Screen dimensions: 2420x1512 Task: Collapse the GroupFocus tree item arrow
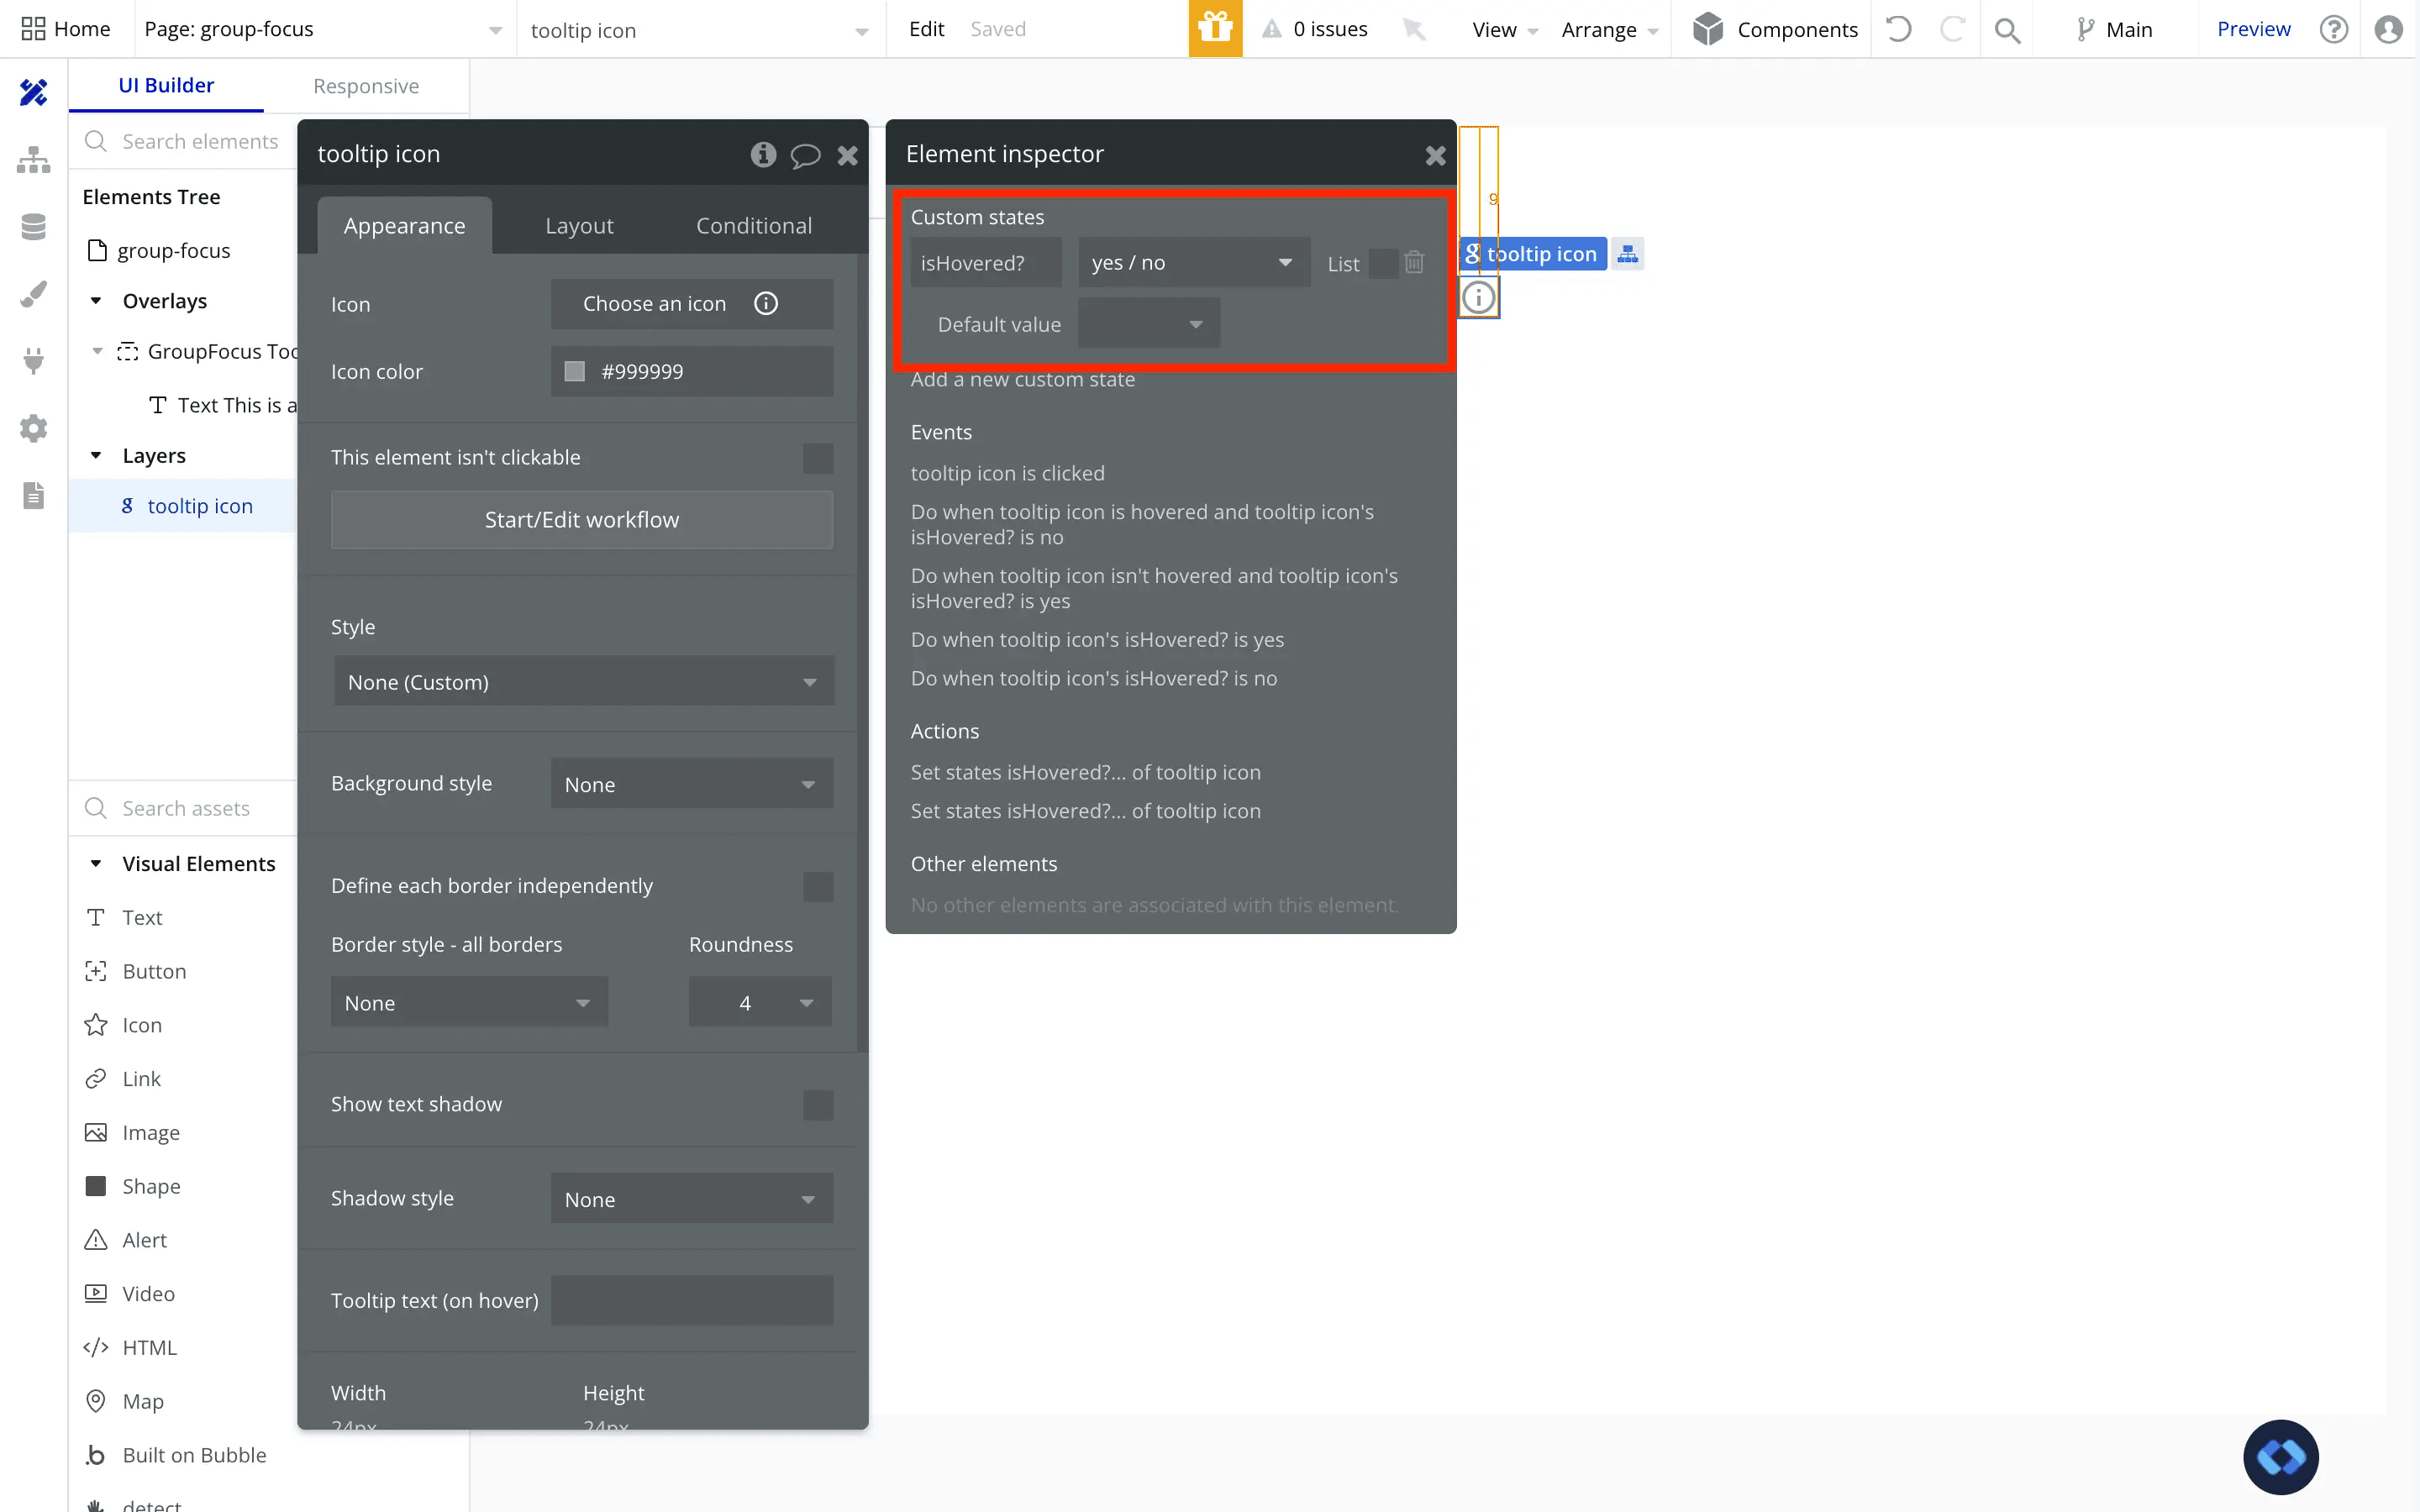click(x=97, y=351)
